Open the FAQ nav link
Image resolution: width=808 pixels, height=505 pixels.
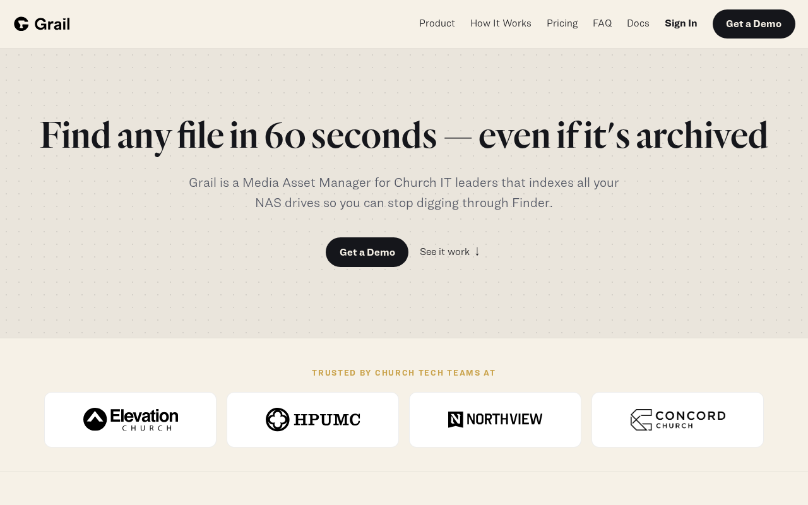coord(602,23)
